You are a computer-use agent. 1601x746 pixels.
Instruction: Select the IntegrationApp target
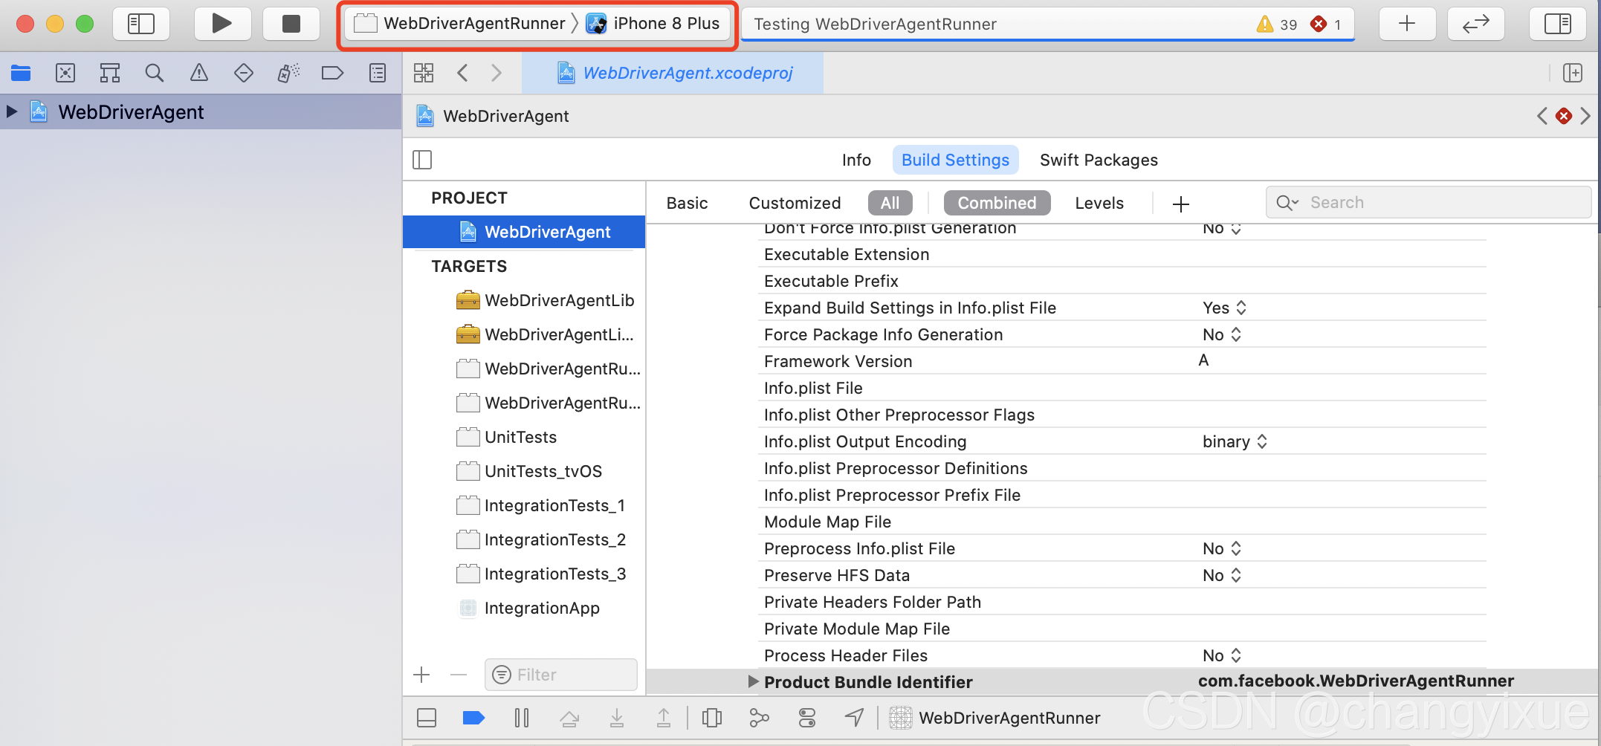528,608
